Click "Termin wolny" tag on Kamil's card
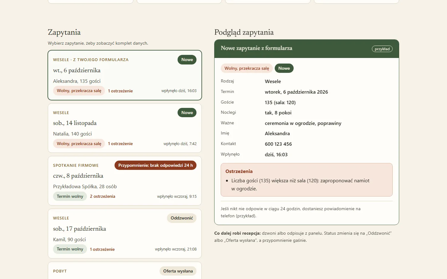The image size is (447, 279). [70, 249]
